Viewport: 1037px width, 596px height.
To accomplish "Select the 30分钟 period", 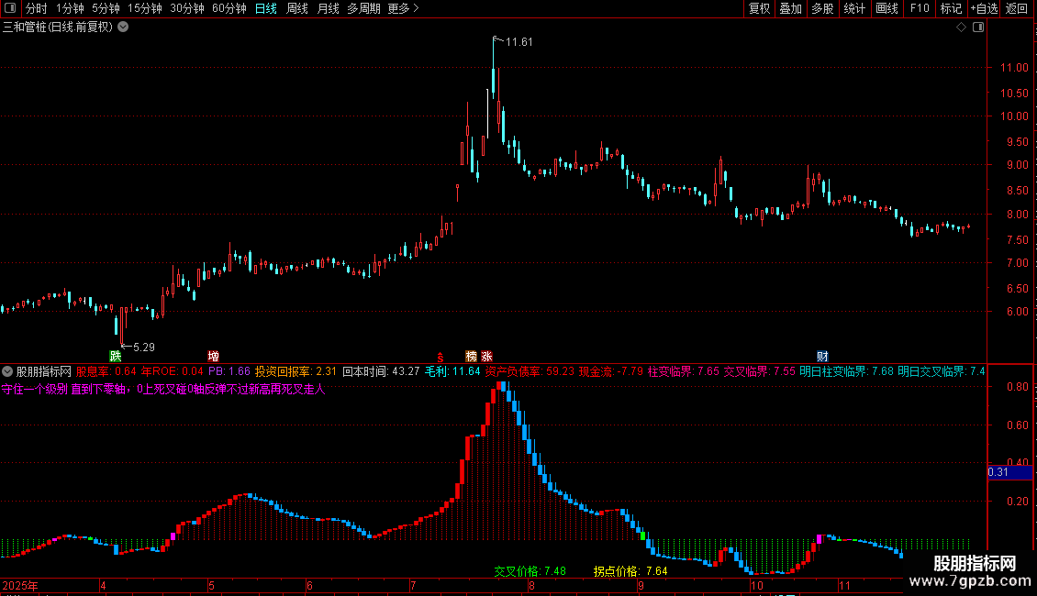I will 186,8.
